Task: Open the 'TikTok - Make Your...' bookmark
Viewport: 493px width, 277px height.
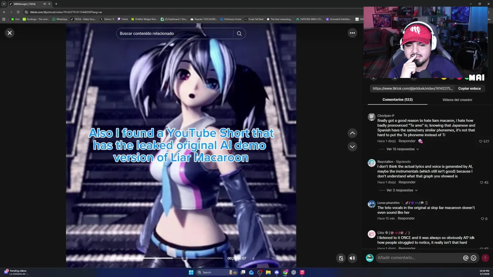Action: point(83,19)
